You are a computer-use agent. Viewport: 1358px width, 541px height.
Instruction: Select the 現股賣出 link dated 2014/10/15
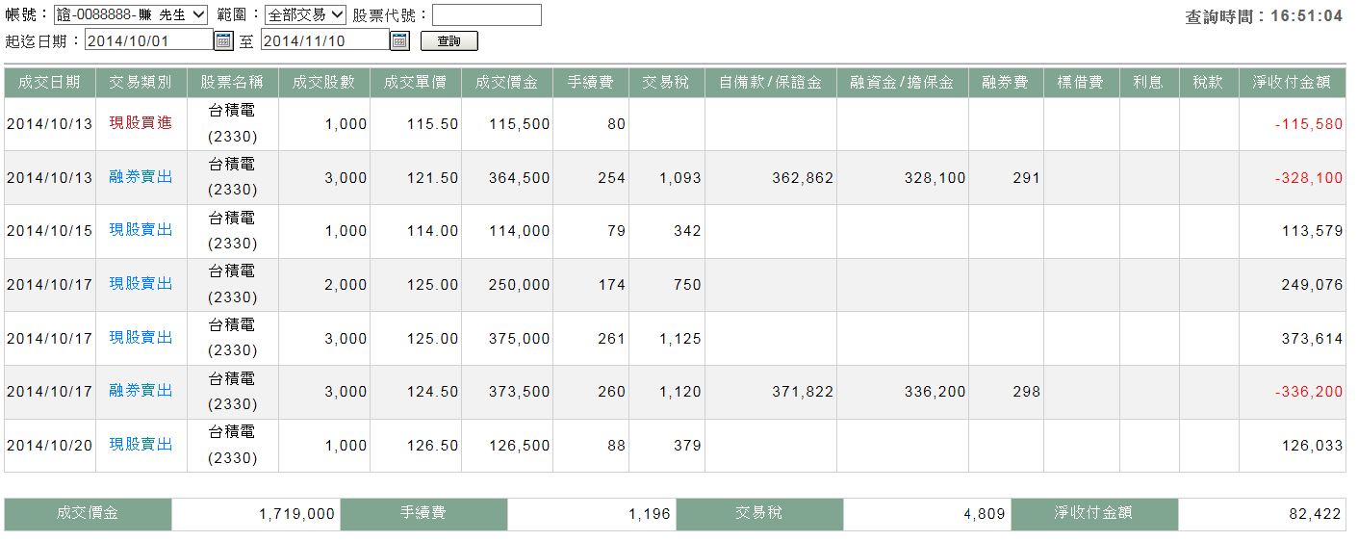coord(141,230)
